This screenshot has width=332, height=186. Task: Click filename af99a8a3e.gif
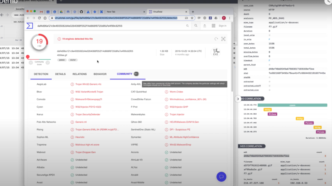253,169
